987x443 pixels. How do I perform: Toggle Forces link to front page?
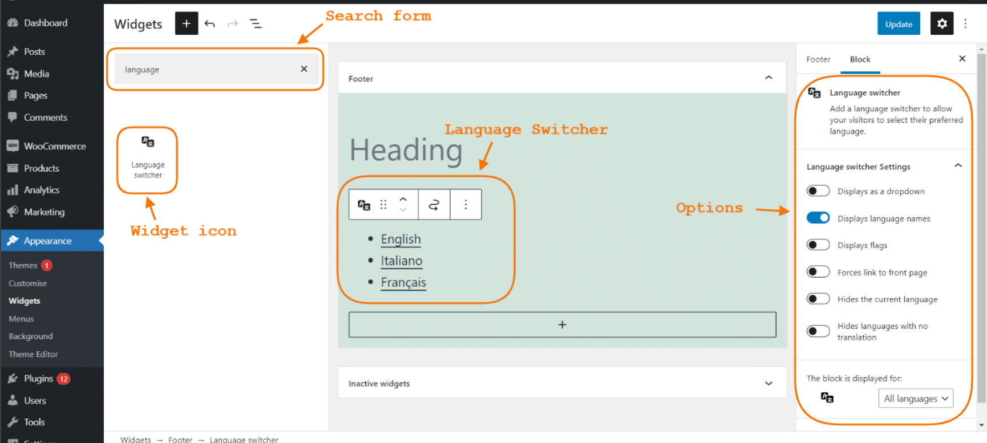coord(818,272)
